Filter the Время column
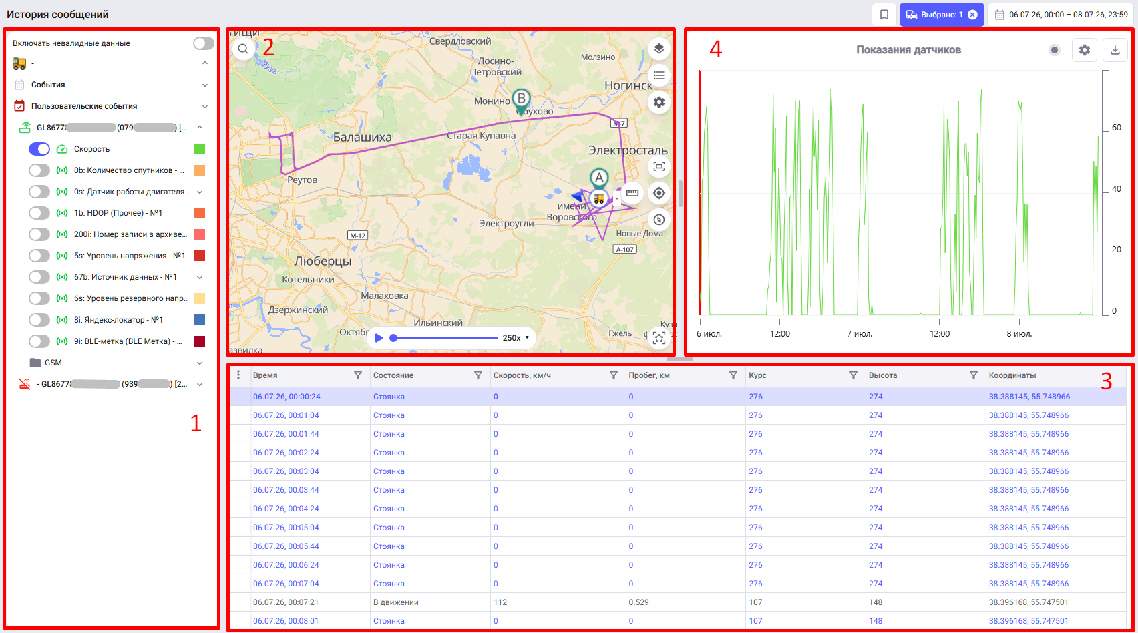The image size is (1138, 633). [x=358, y=375]
